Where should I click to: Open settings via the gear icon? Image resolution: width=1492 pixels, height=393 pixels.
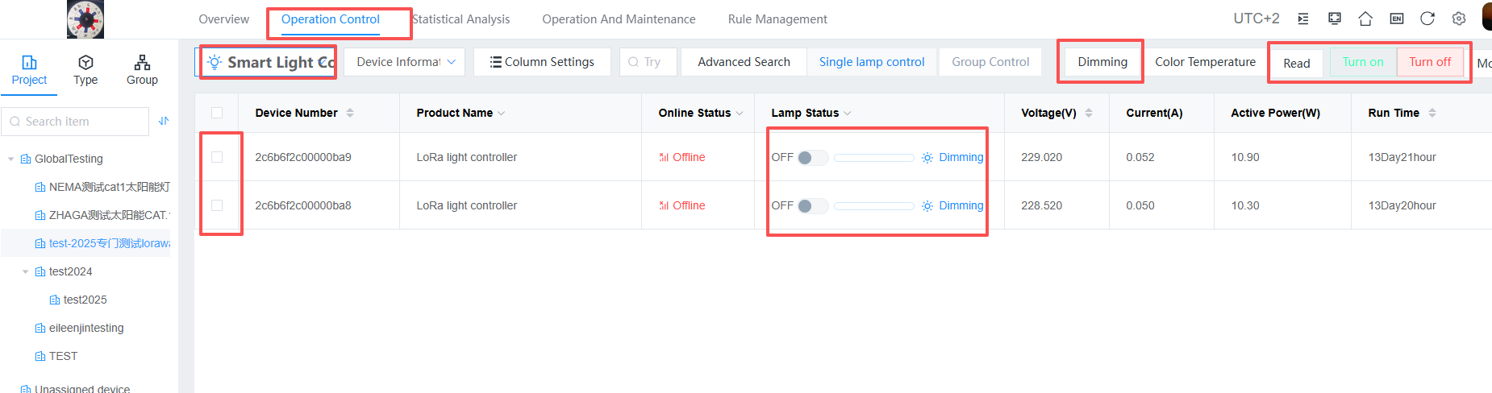1459,19
